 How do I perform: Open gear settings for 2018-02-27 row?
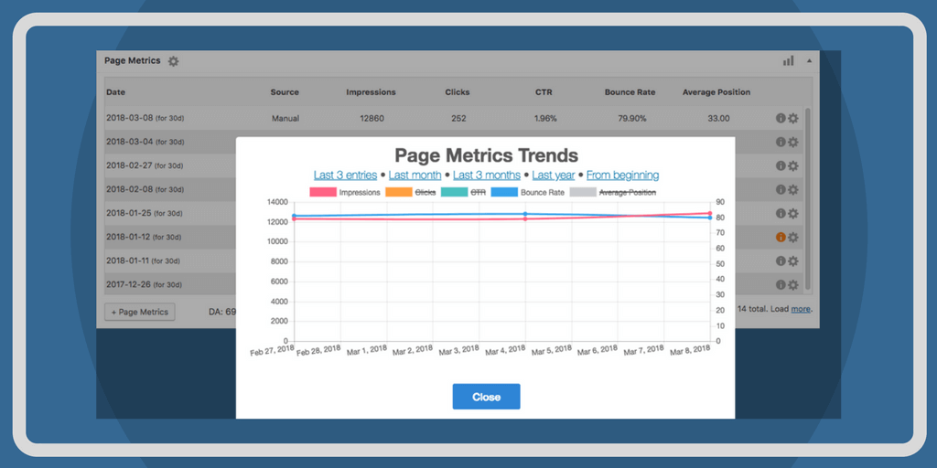coord(793,165)
